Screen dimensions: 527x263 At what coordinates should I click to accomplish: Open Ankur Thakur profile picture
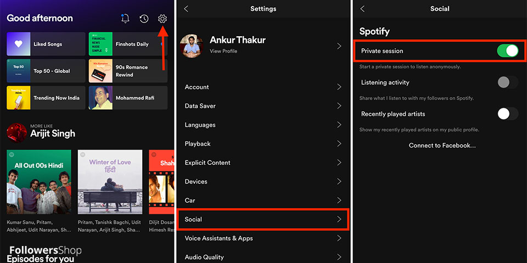coord(191,46)
